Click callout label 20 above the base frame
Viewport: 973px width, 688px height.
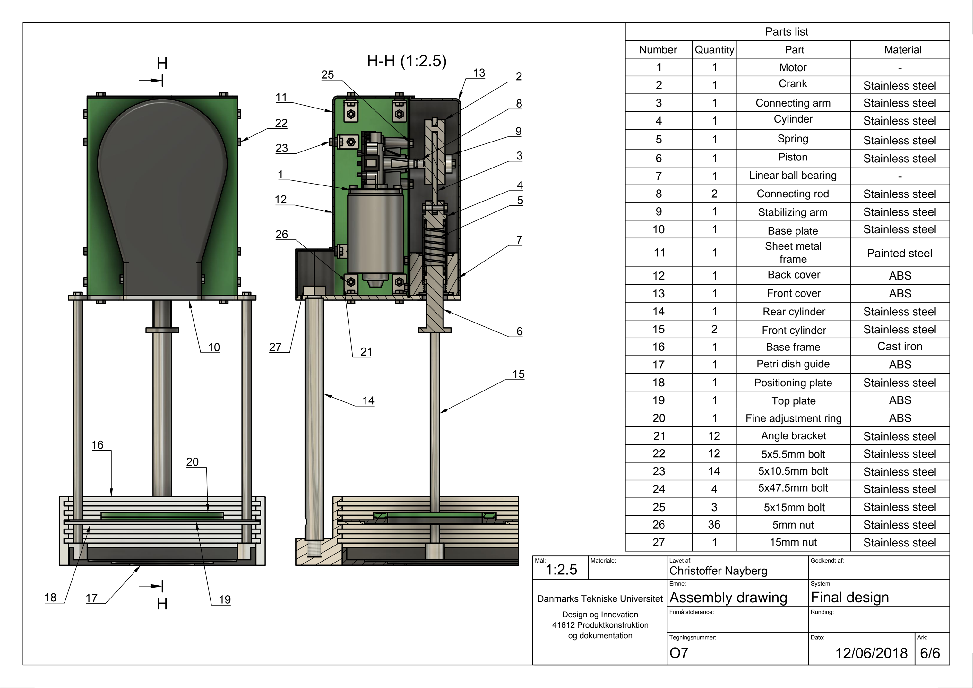[x=193, y=462]
